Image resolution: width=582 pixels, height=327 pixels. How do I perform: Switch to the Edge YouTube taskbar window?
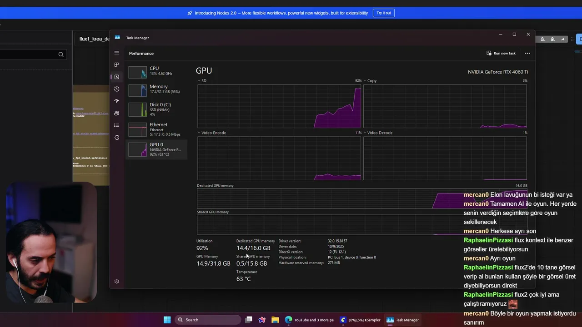click(309, 320)
